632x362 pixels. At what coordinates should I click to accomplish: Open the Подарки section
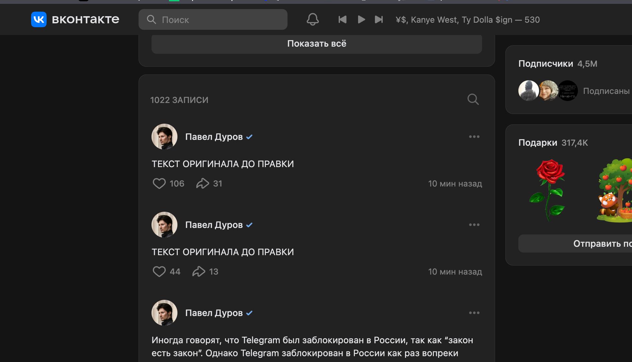(538, 143)
